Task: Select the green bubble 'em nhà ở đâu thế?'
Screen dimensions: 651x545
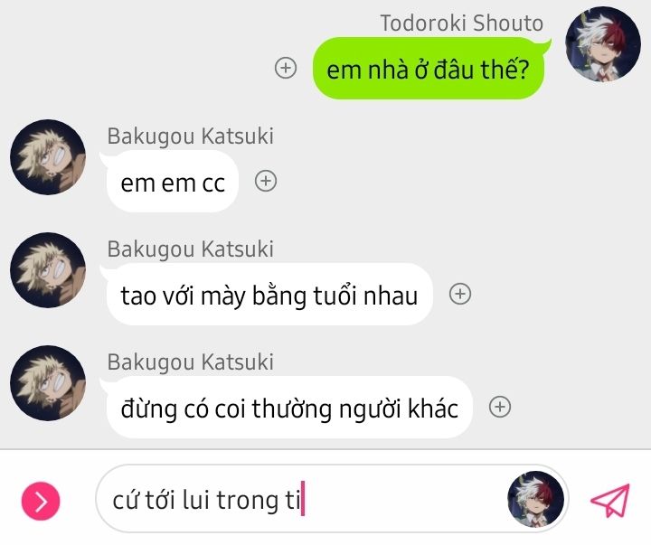Action: click(429, 69)
